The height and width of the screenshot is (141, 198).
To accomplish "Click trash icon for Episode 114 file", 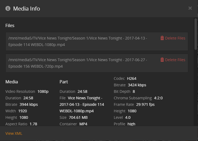I will (162, 38).
